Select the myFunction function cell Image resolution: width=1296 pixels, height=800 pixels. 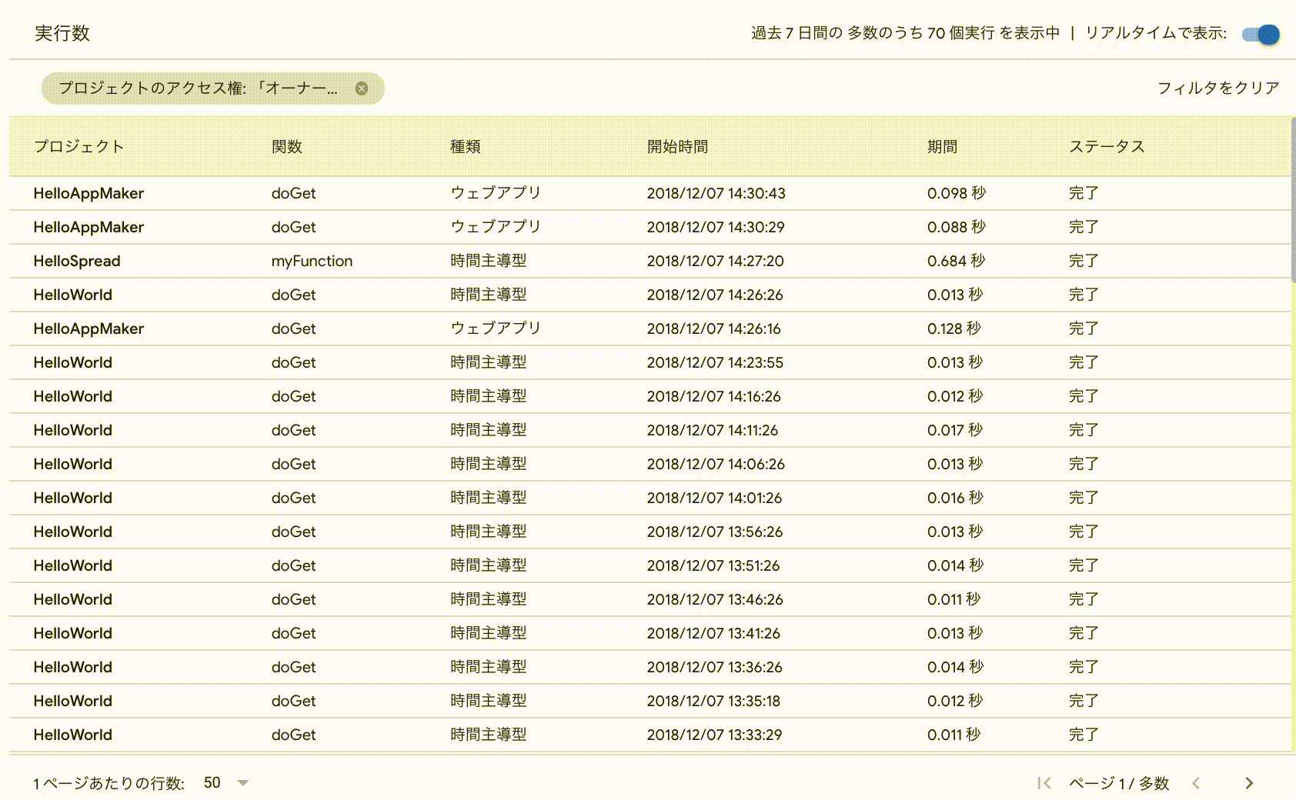tap(312, 261)
